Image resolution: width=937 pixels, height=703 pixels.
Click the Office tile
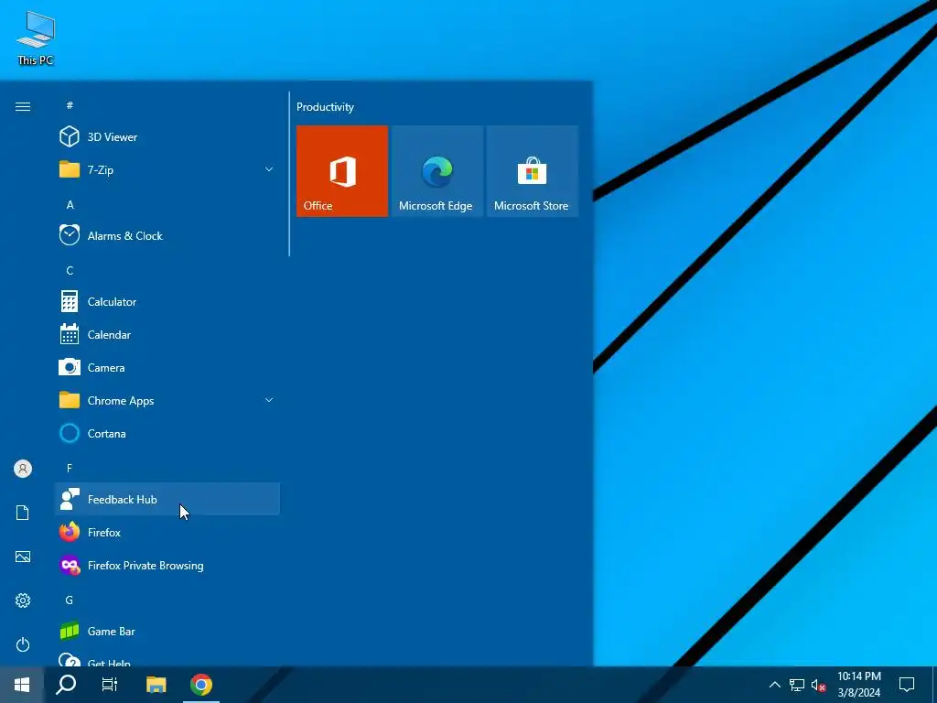[x=342, y=171]
